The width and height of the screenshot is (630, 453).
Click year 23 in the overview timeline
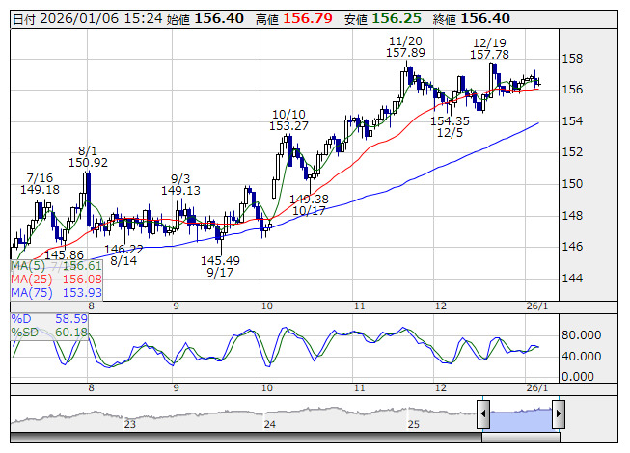[x=130, y=423]
